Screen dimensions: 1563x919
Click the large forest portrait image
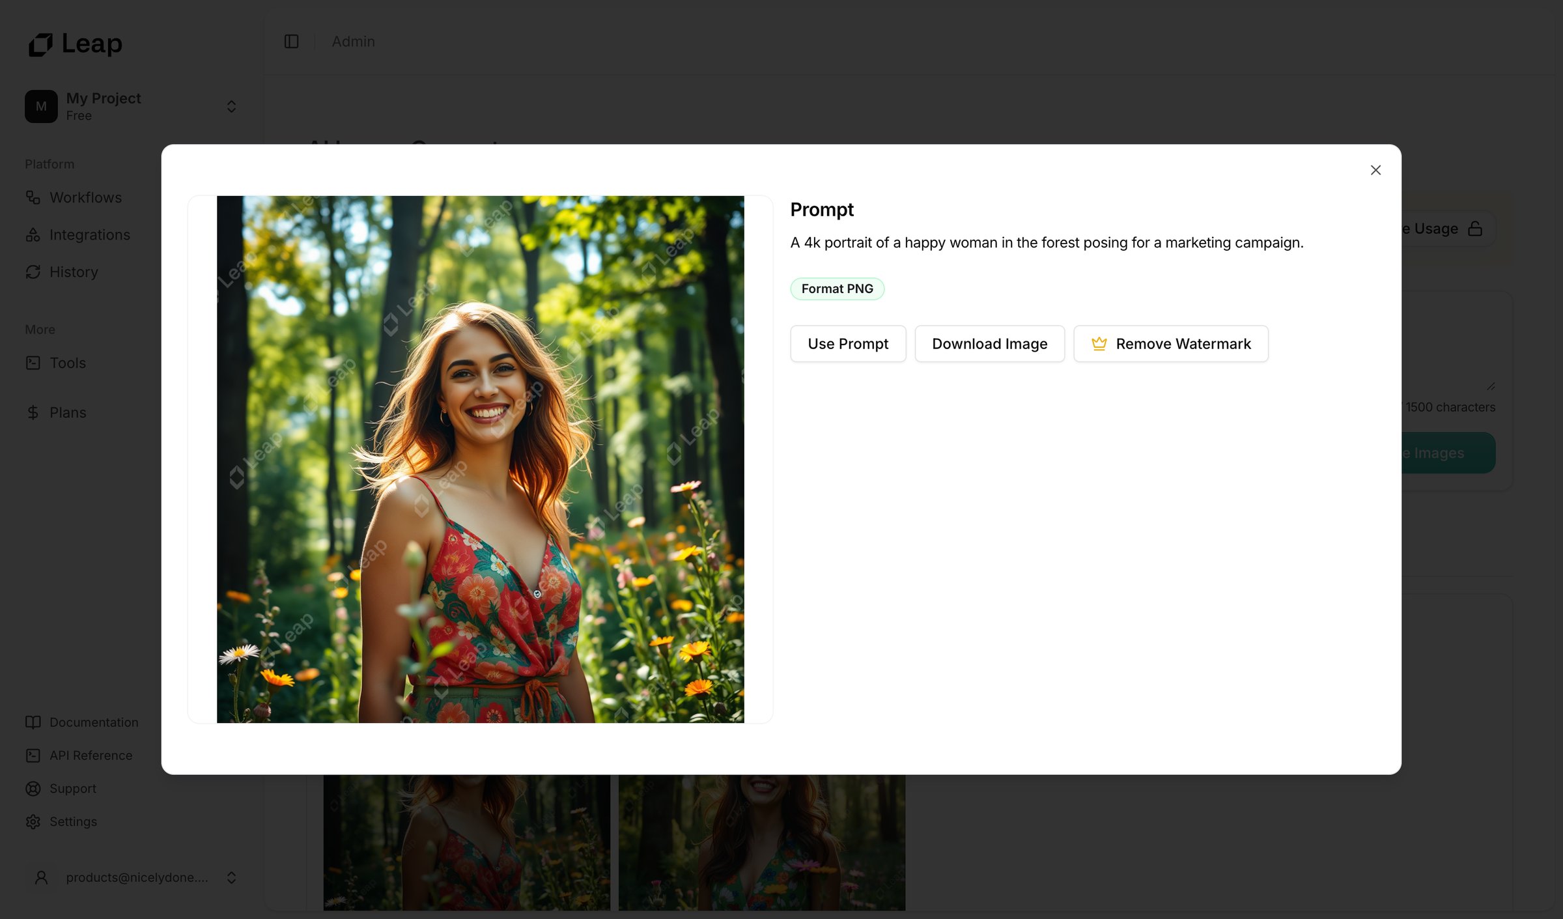[481, 459]
